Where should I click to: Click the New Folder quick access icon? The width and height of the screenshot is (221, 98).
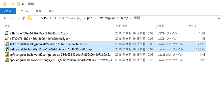click(x=18, y=4)
